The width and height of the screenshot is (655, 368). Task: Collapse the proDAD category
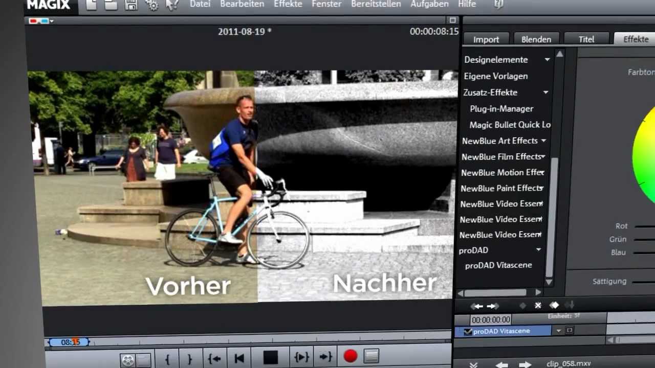[x=538, y=250]
